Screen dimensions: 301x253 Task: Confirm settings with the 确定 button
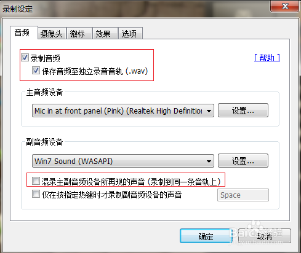206,236
